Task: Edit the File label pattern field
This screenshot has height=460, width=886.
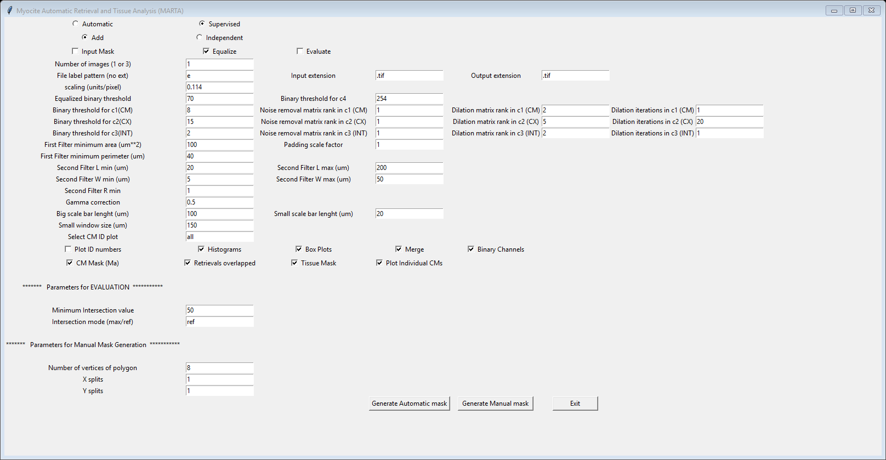Action: pos(219,76)
